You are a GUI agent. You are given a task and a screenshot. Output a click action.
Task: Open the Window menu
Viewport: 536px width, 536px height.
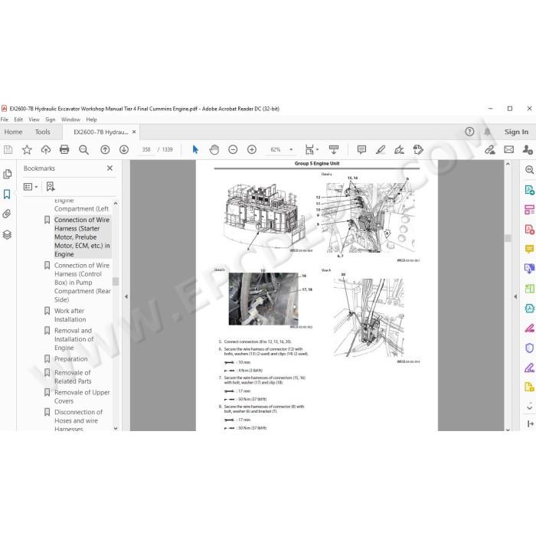pyautogui.click(x=70, y=119)
